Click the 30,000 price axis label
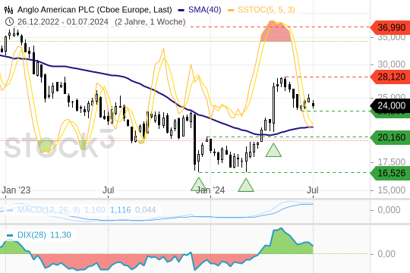 392,64
